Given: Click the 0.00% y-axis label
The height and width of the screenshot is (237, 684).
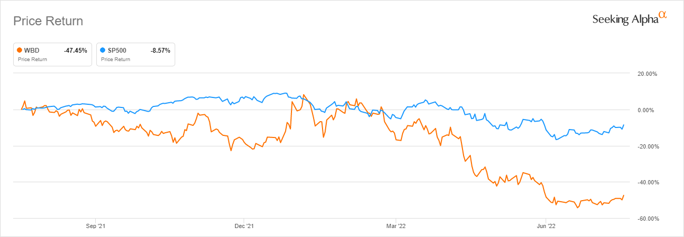Looking at the screenshot, I should click(649, 110).
